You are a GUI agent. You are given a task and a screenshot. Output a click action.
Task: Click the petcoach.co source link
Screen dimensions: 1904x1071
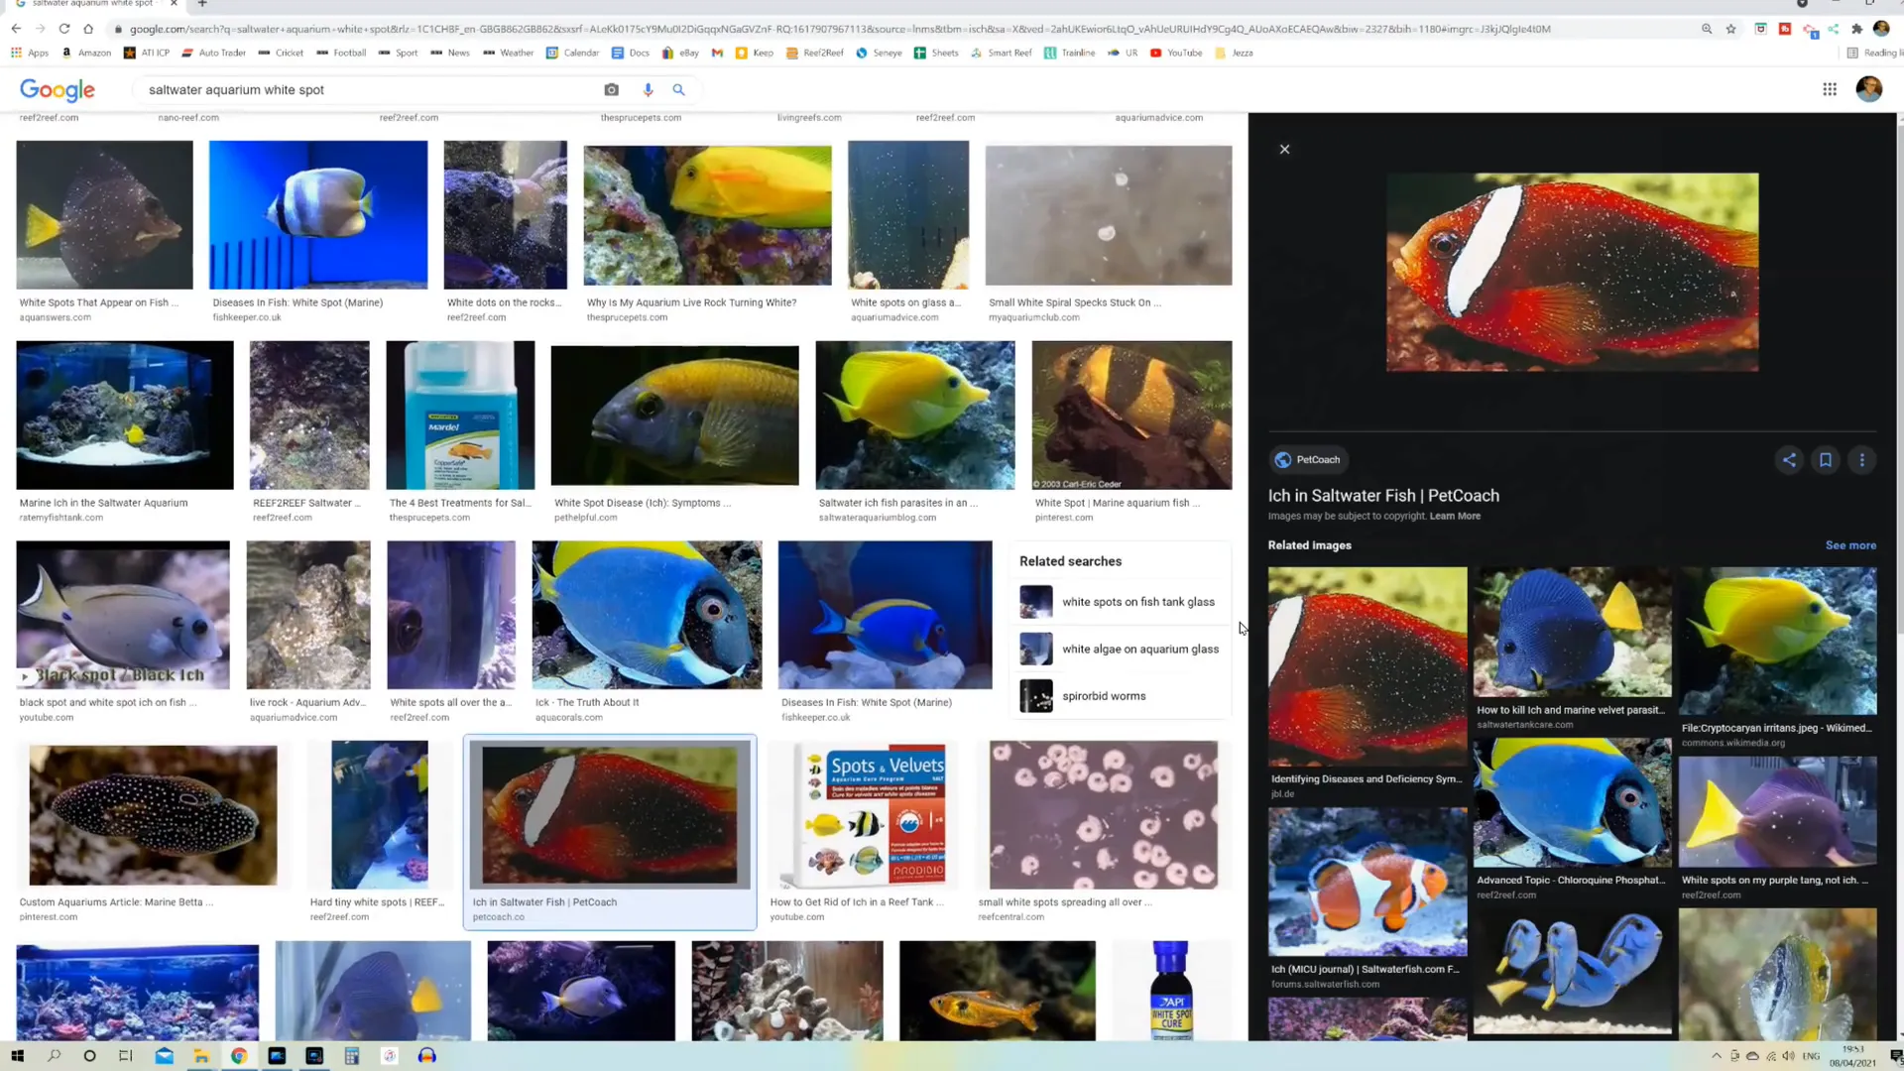[499, 917]
